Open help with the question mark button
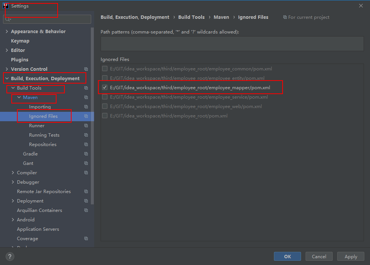The height and width of the screenshot is (265, 370). pyautogui.click(x=10, y=256)
